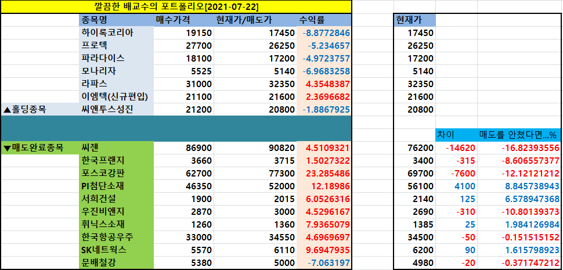This screenshot has height=270, width=563.
Task: Click the percentage 8.845738943 cell
Action: [519, 186]
